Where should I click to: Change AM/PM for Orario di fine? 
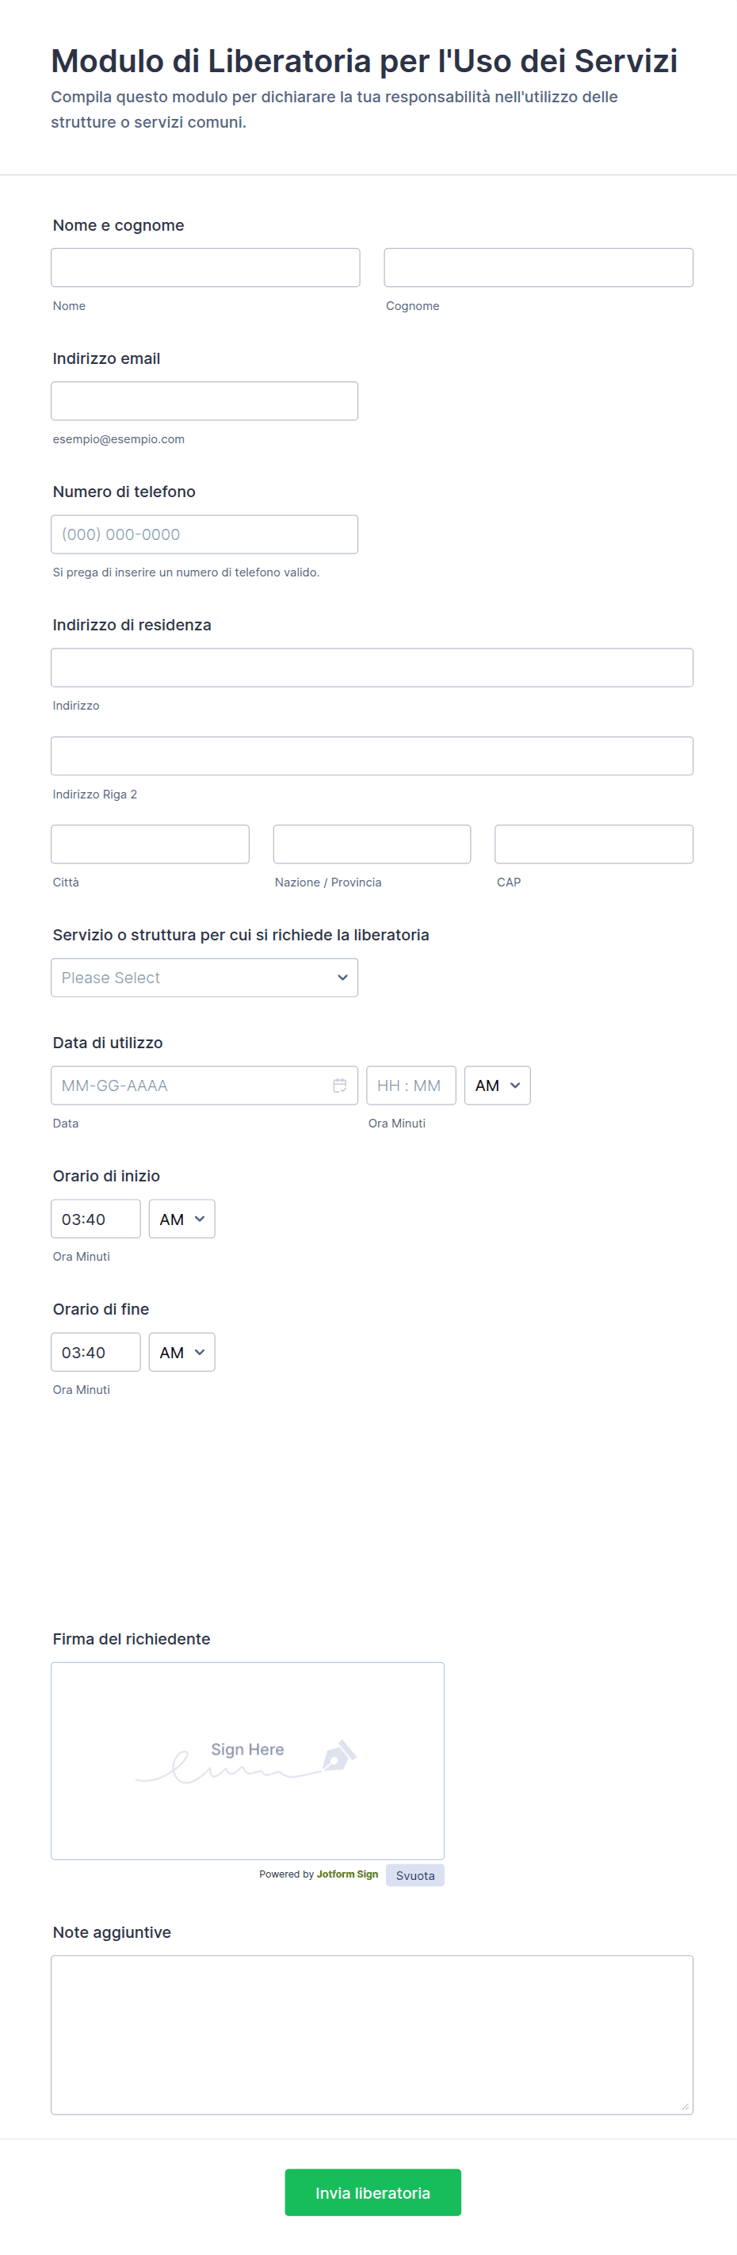(182, 1352)
